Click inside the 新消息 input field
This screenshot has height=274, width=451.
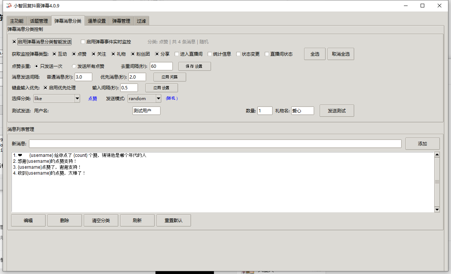tap(215, 143)
